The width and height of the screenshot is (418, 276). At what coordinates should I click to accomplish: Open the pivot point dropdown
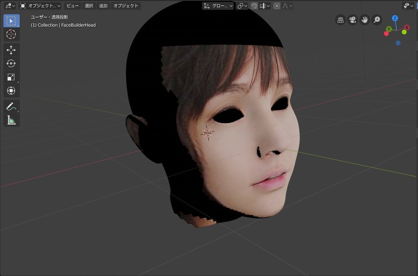242,6
